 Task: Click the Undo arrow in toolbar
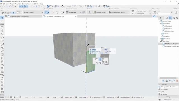point(1,6)
